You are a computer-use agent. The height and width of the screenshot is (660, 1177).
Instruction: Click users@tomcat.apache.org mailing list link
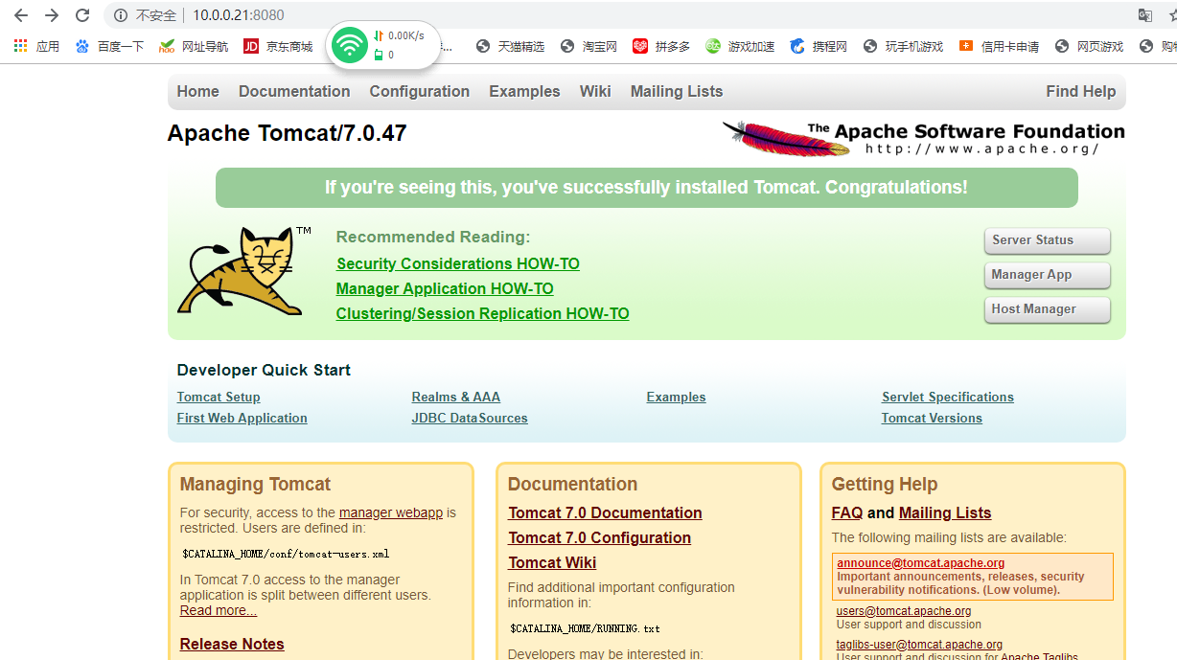tap(904, 610)
